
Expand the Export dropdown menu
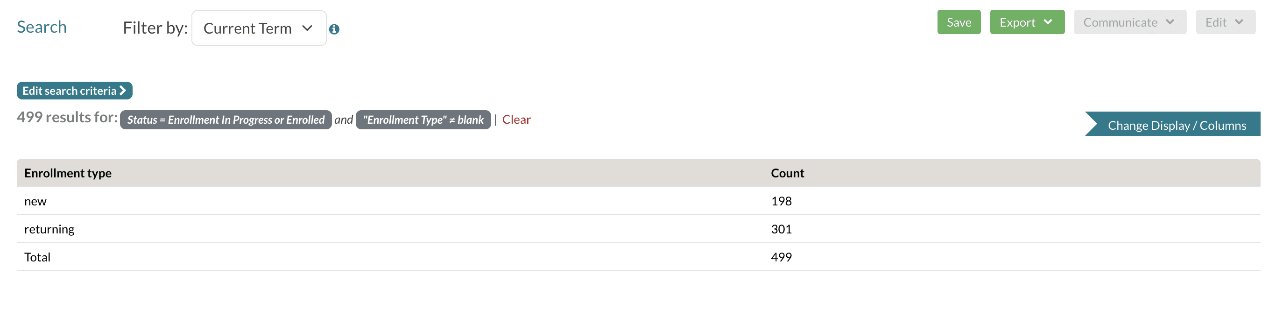[x=1027, y=22]
